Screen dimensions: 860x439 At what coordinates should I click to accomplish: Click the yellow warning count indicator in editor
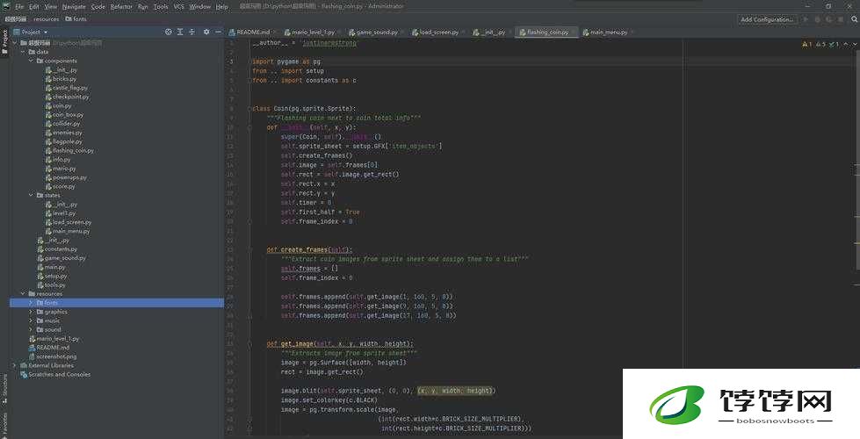[806, 45]
